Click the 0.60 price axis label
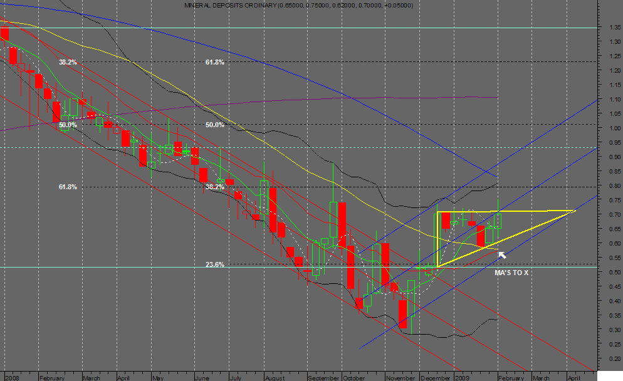The height and width of the screenshot is (381, 623). coord(615,244)
